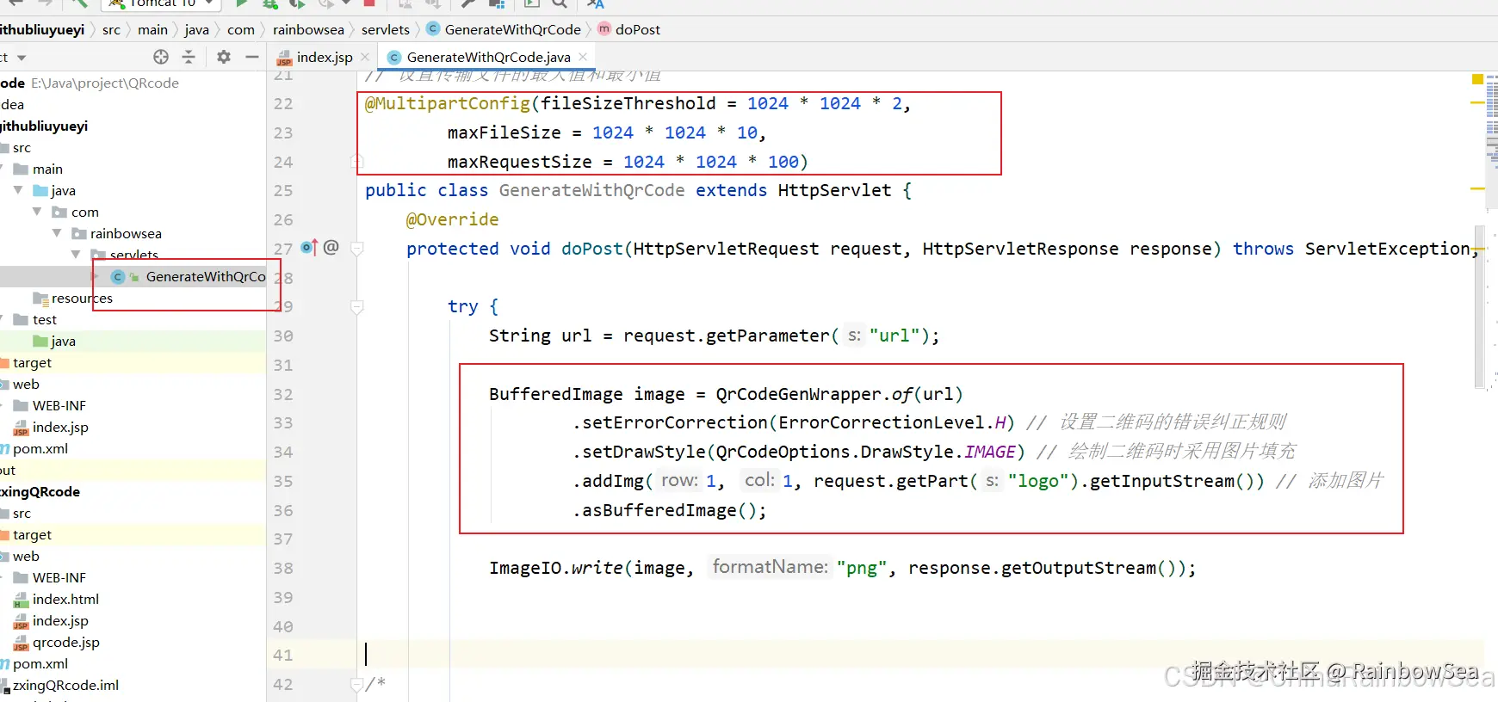The width and height of the screenshot is (1498, 702).
Task: Click the java breadcrumb item
Action: (x=196, y=29)
